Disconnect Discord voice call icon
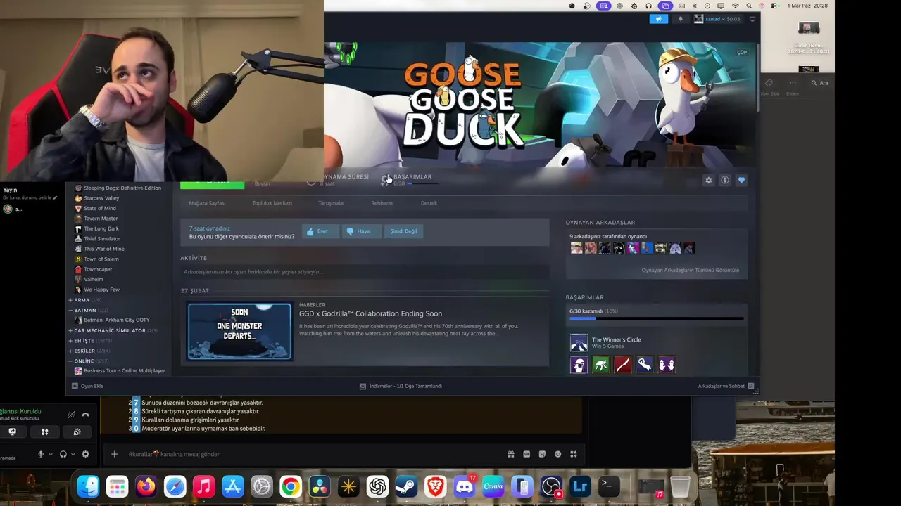 click(x=85, y=415)
